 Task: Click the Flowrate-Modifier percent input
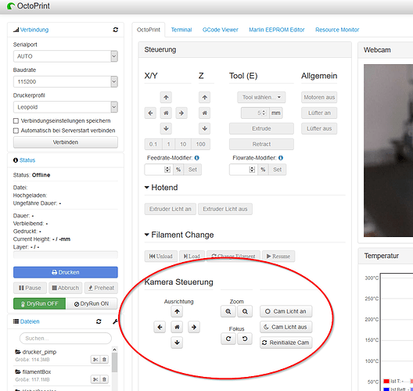(243, 170)
